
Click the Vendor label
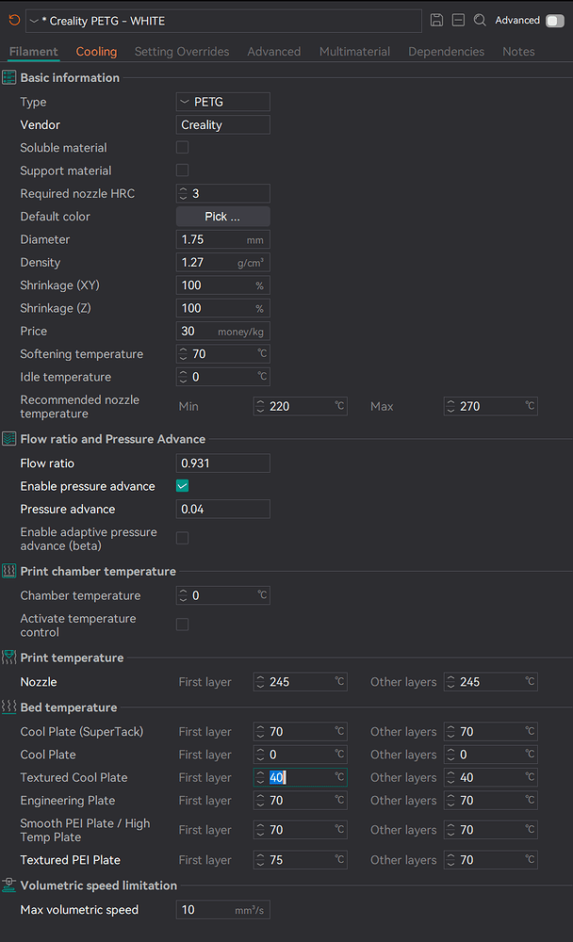[x=41, y=125]
